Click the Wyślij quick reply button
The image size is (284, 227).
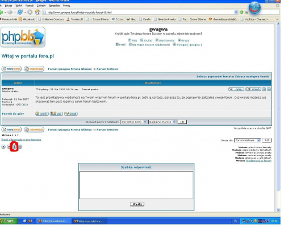(x=137, y=204)
